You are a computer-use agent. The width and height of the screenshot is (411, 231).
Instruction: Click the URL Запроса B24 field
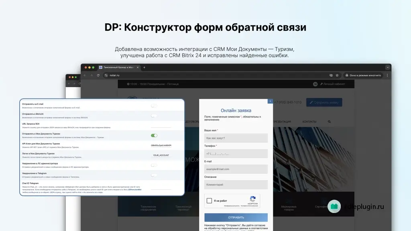(161, 126)
